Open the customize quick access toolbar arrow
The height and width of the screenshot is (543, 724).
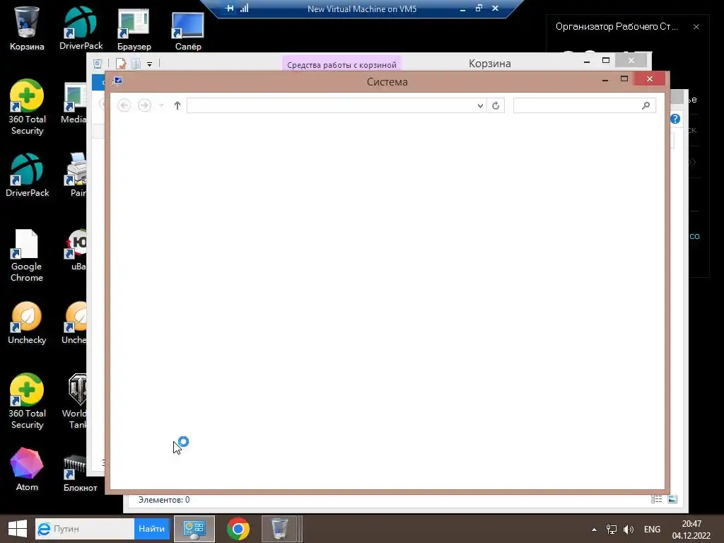click(150, 64)
